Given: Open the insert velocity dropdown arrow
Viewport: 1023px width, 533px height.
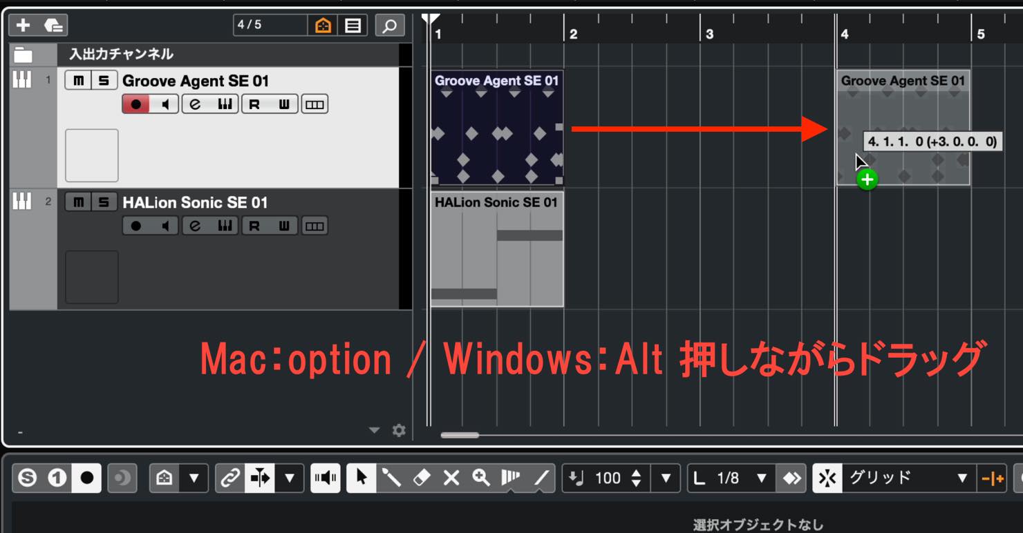Looking at the screenshot, I should [666, 478].
